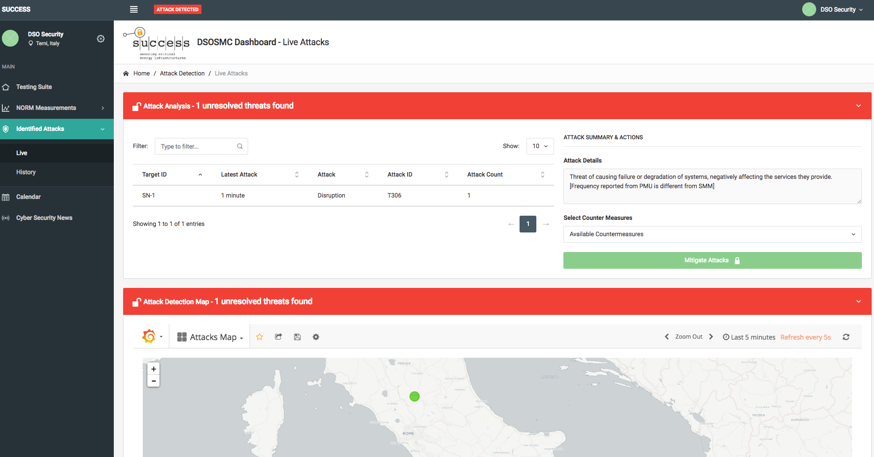Open the Show entries count dropdown
The height and width of the screenshot is (457, 874).
[x=540, y=146]
